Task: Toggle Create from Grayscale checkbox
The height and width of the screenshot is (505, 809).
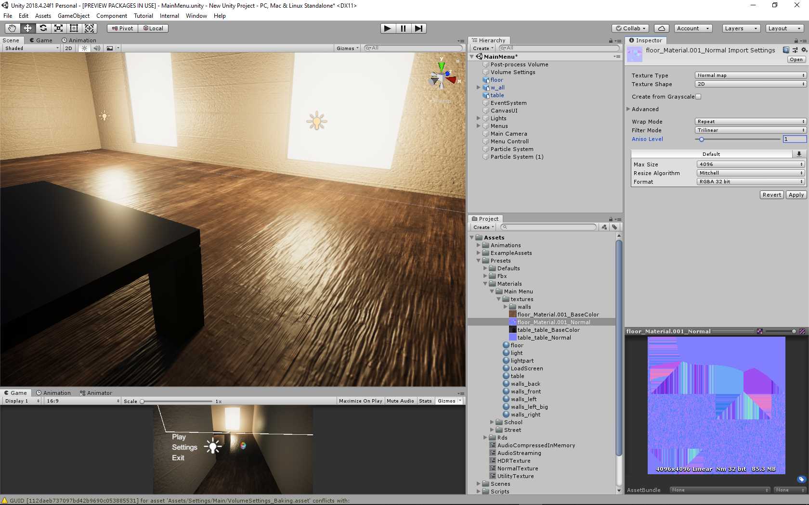Action: tap(698, 97)
